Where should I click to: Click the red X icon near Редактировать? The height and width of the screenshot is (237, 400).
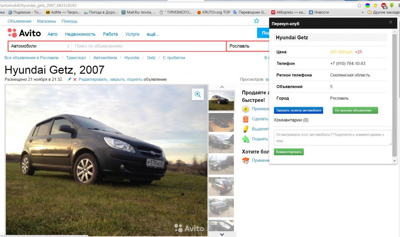75,80
